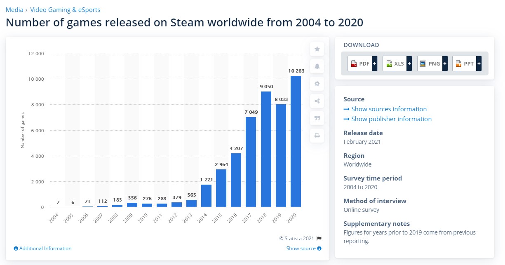Image resolution: width=505 pixels, height=265 pixels.
Task: Click the 2018 bar labeled 9 050
Action: click(x=266, y=149)
